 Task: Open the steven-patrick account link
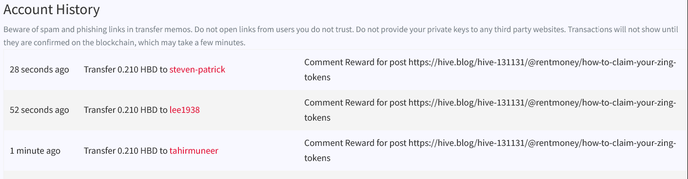point(197,70)
